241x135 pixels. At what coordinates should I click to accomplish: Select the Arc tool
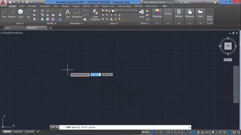click(29, 13)
